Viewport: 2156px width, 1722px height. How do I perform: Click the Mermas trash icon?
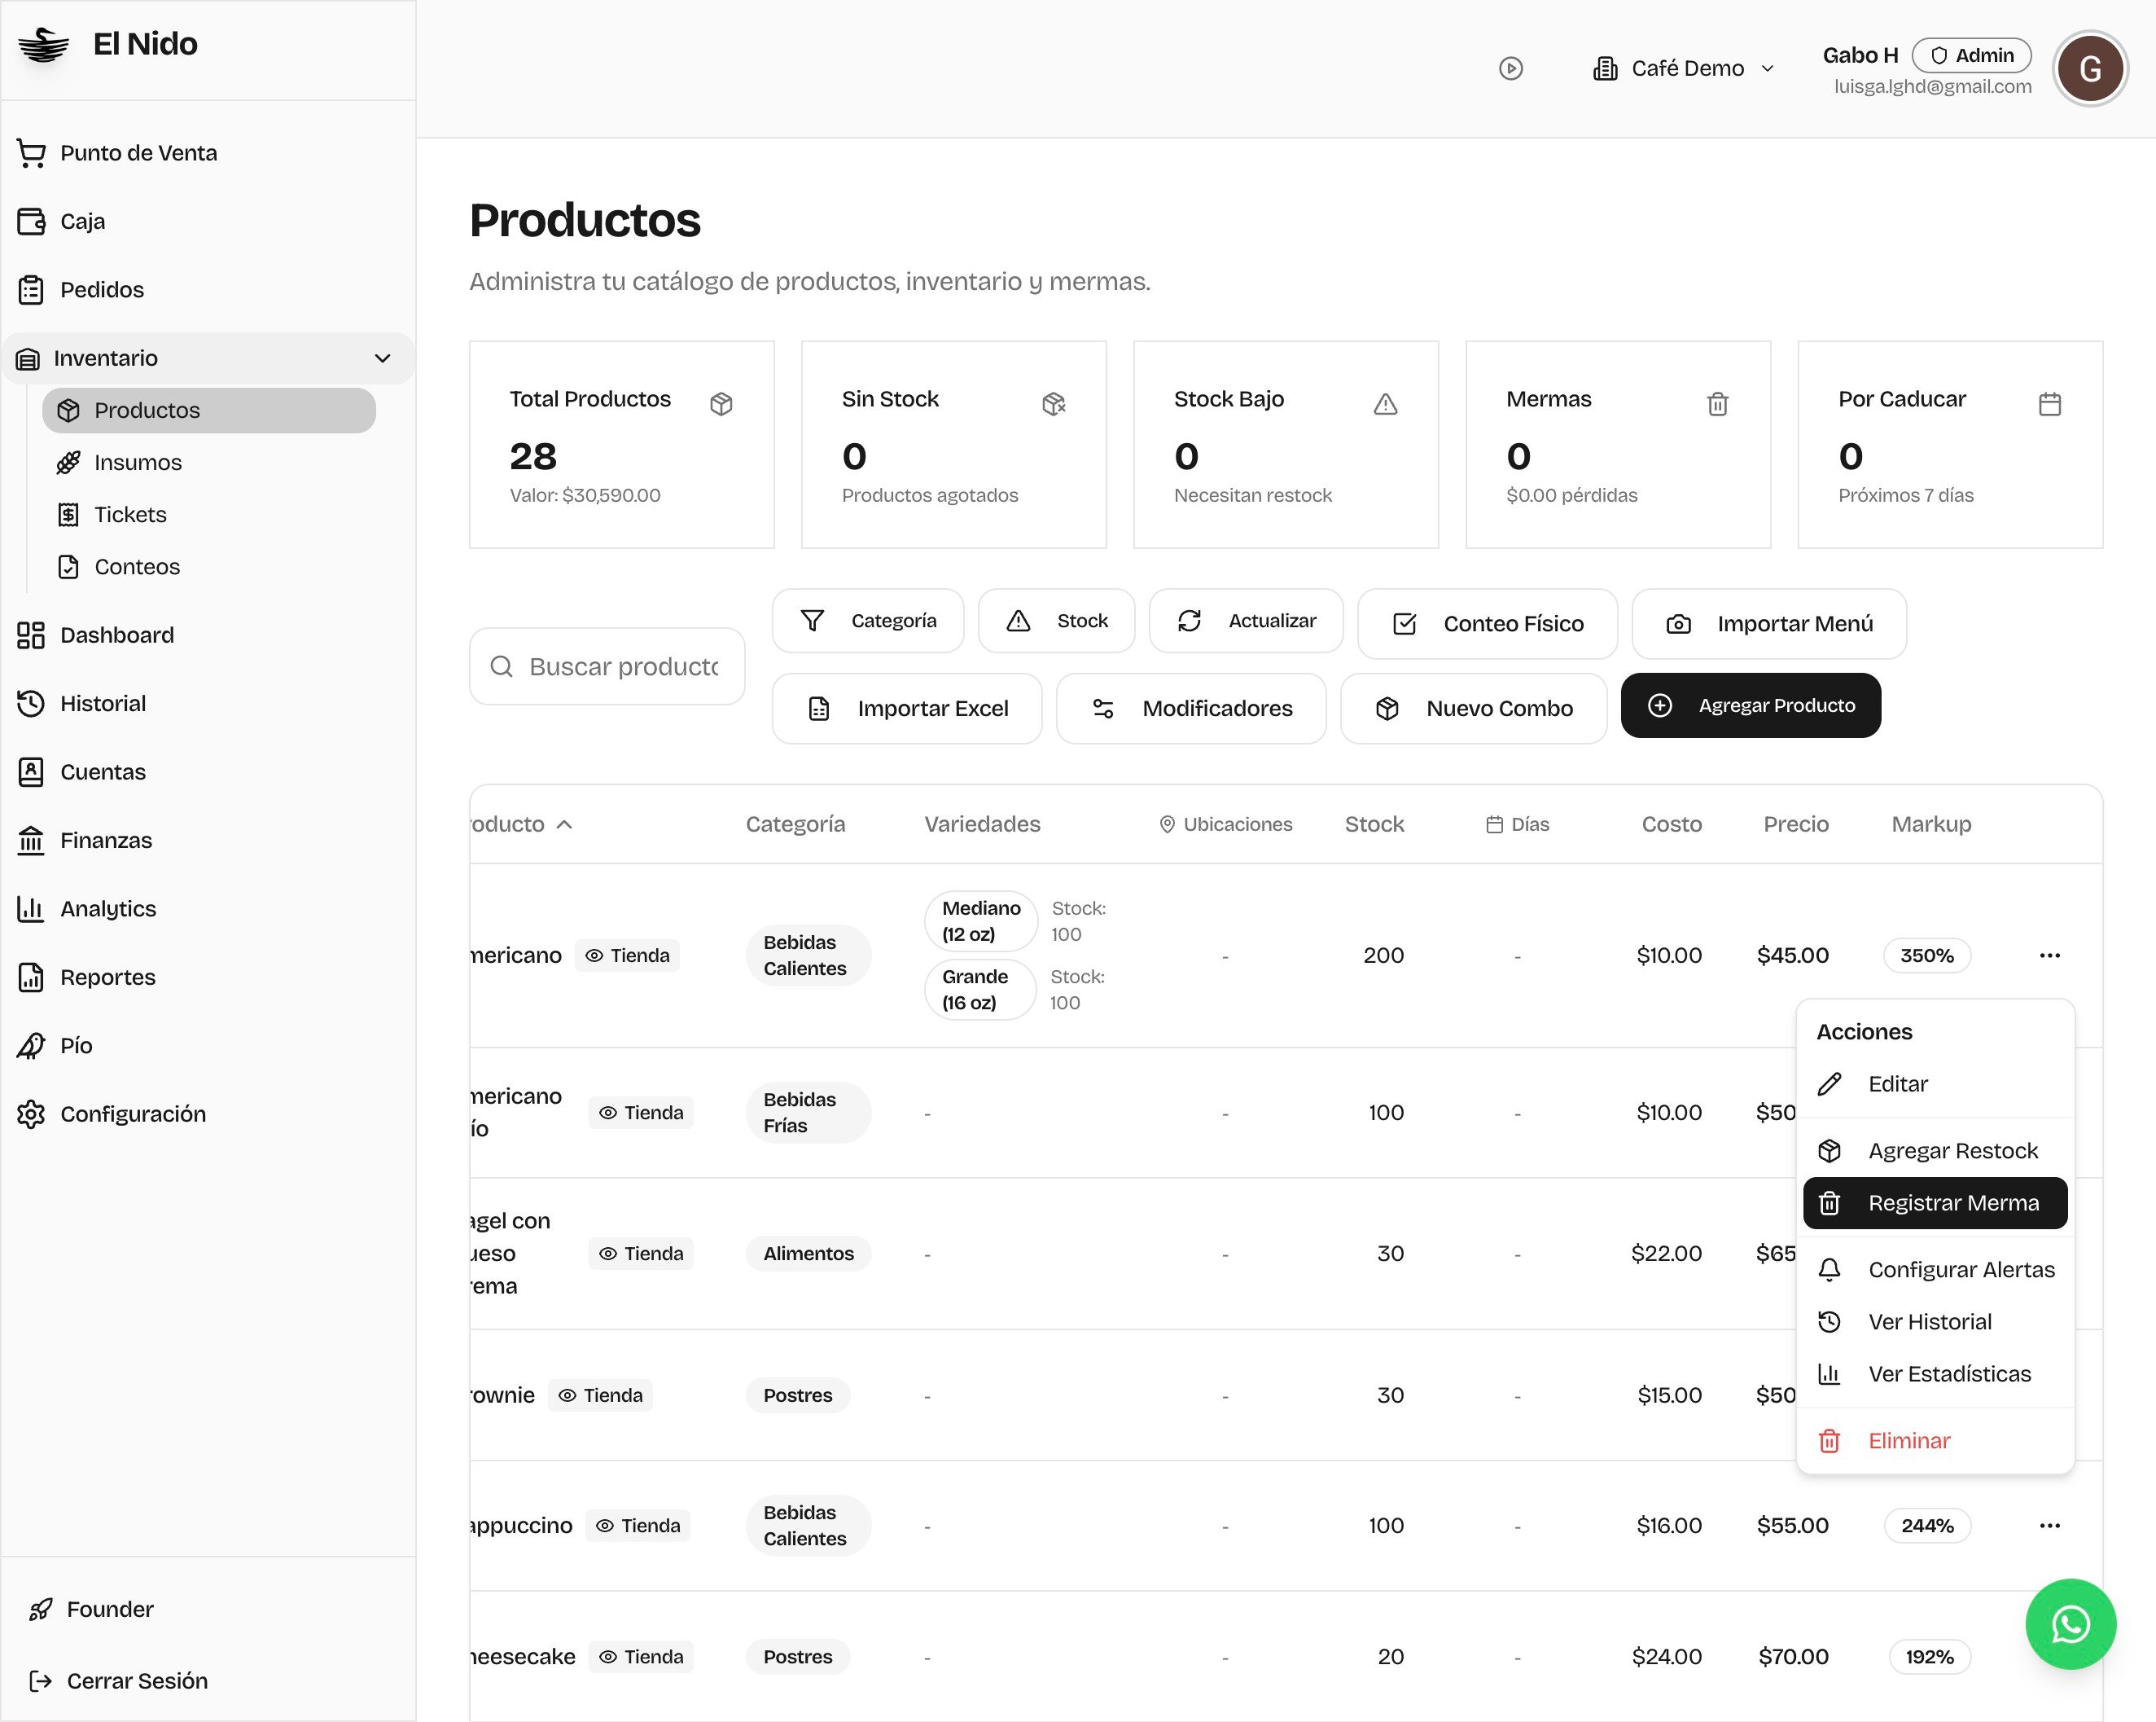1717,404
